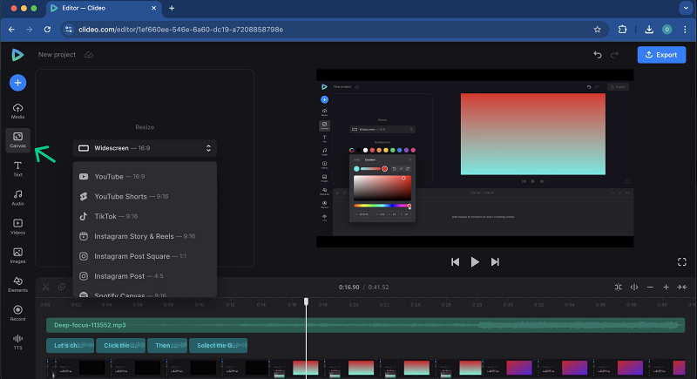The height and width of the screenshot is (379, 697).
Task: Click the 0:16.90 current time display
Action: tap(349, 287)
